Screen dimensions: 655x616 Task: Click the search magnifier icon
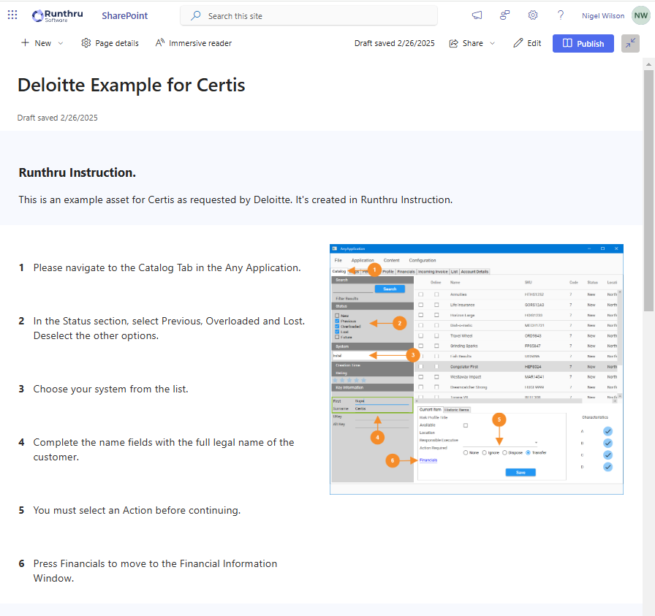coord(195,16)
